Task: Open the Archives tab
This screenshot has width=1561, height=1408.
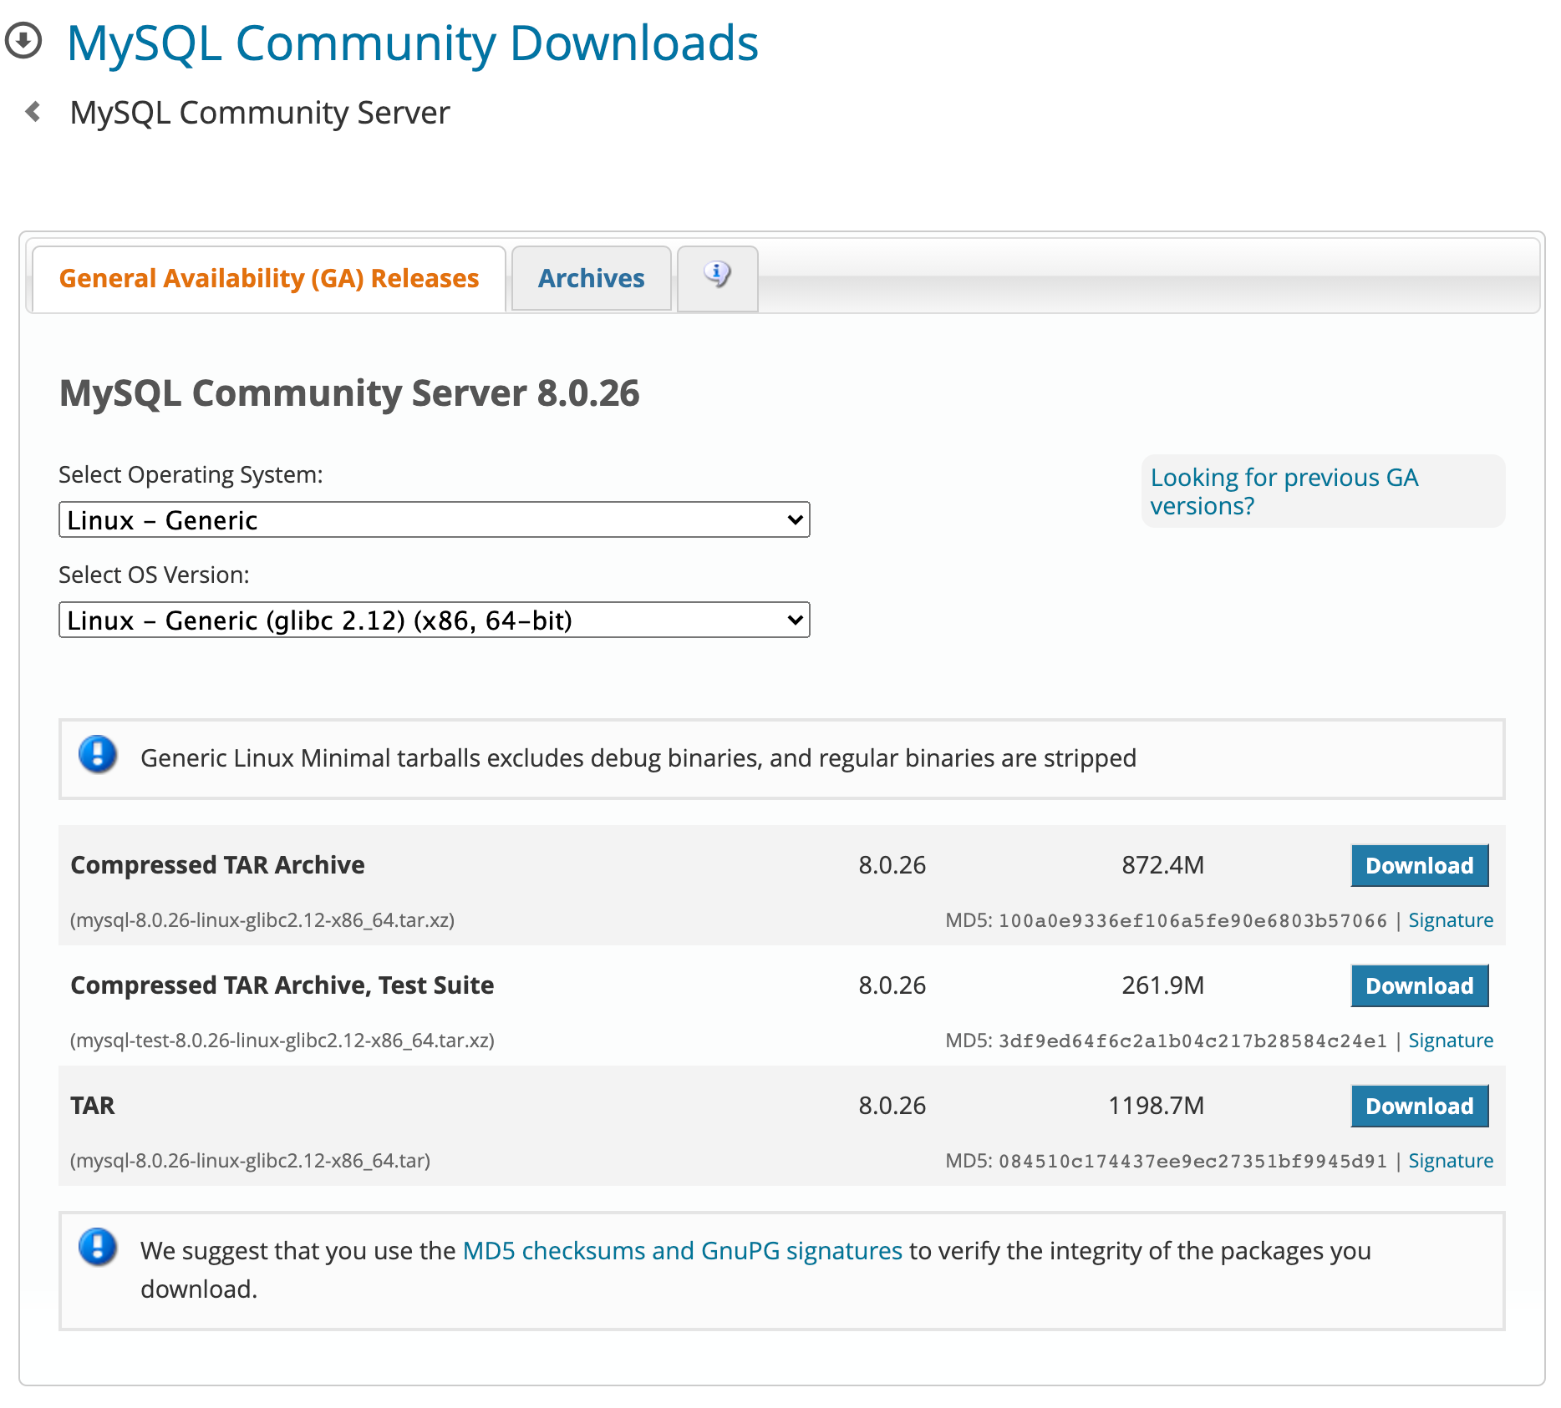Action: click(592, 278)
